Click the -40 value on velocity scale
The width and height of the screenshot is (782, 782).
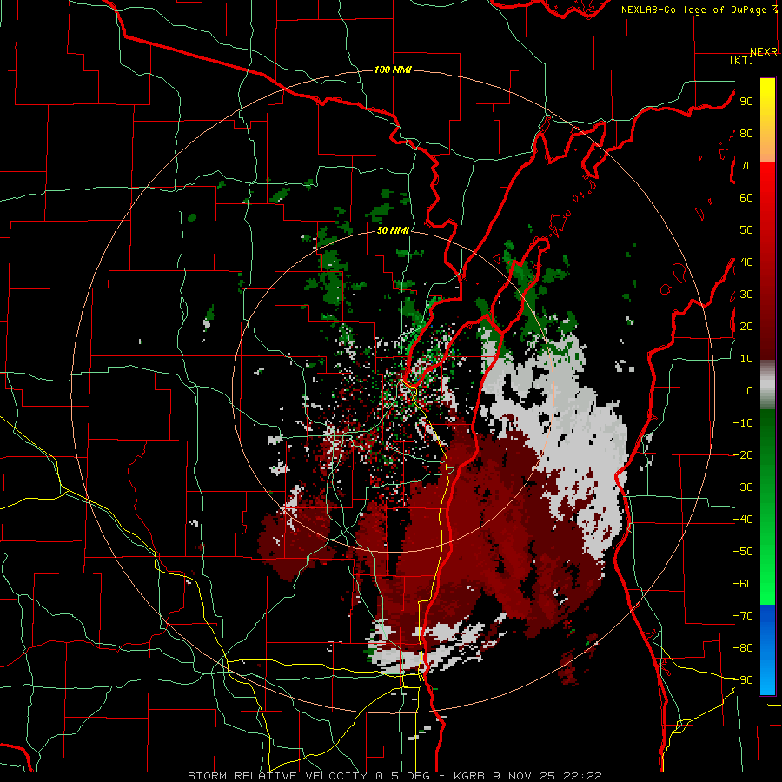coord(743,520)
